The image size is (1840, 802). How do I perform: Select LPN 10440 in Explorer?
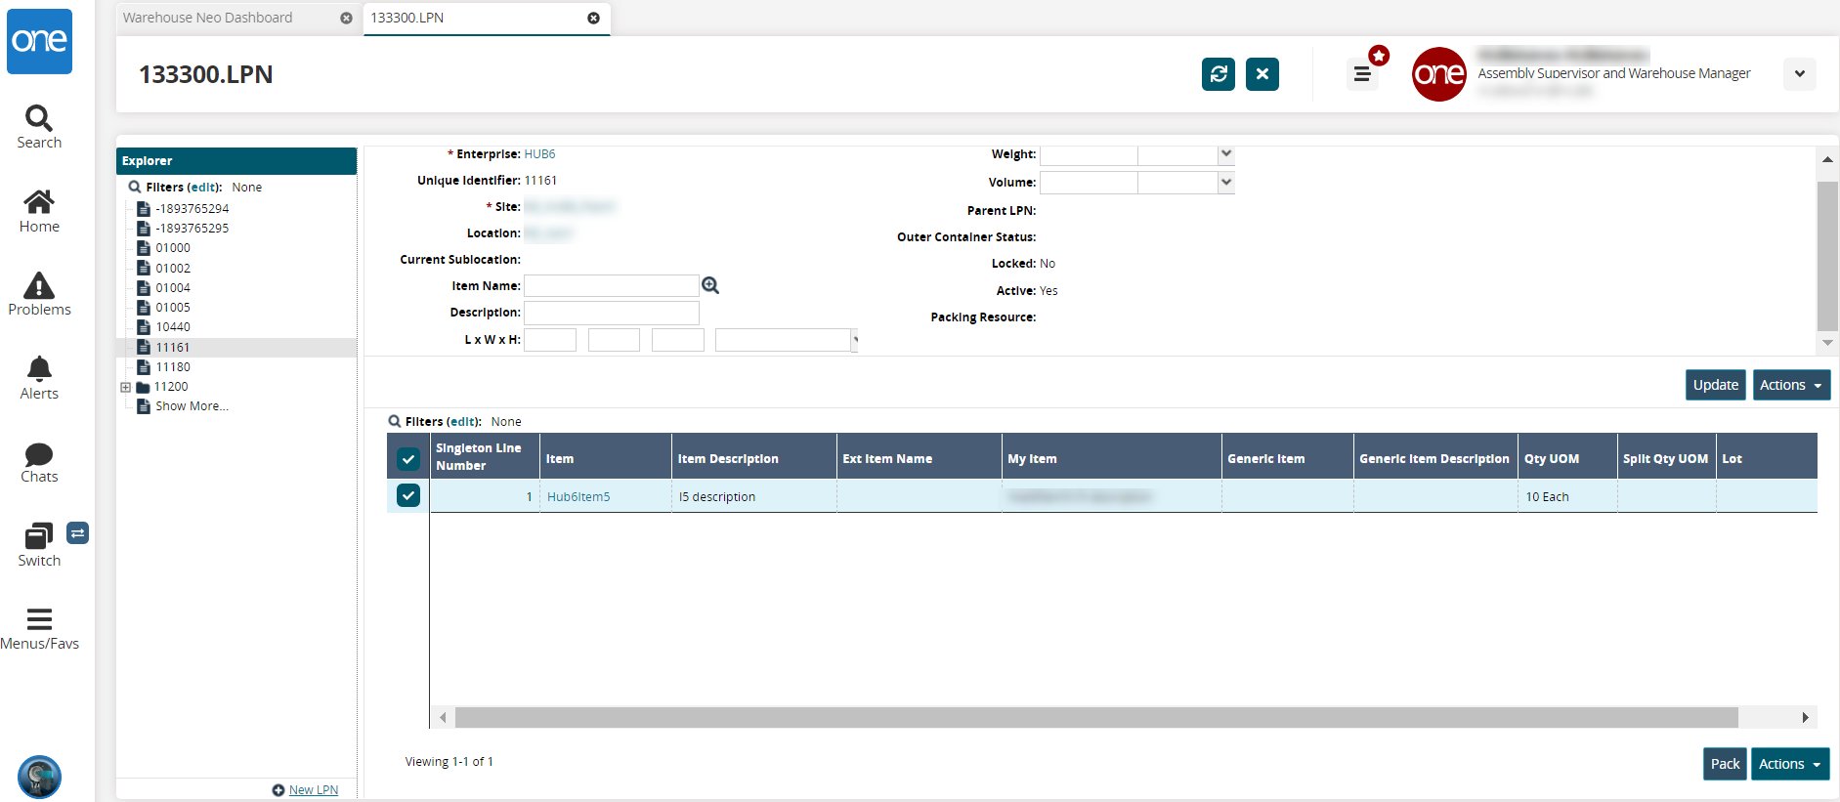pyautogui.click(x=173, y=326)
